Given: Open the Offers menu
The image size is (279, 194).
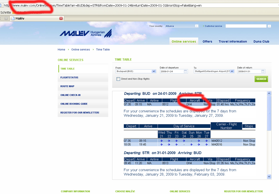Looking at the screenshot, I should (207, 42).
